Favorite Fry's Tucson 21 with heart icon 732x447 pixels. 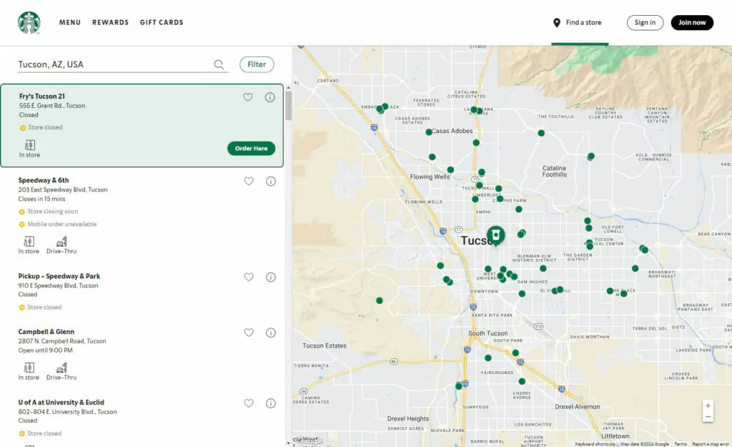[x=248, y=97]
